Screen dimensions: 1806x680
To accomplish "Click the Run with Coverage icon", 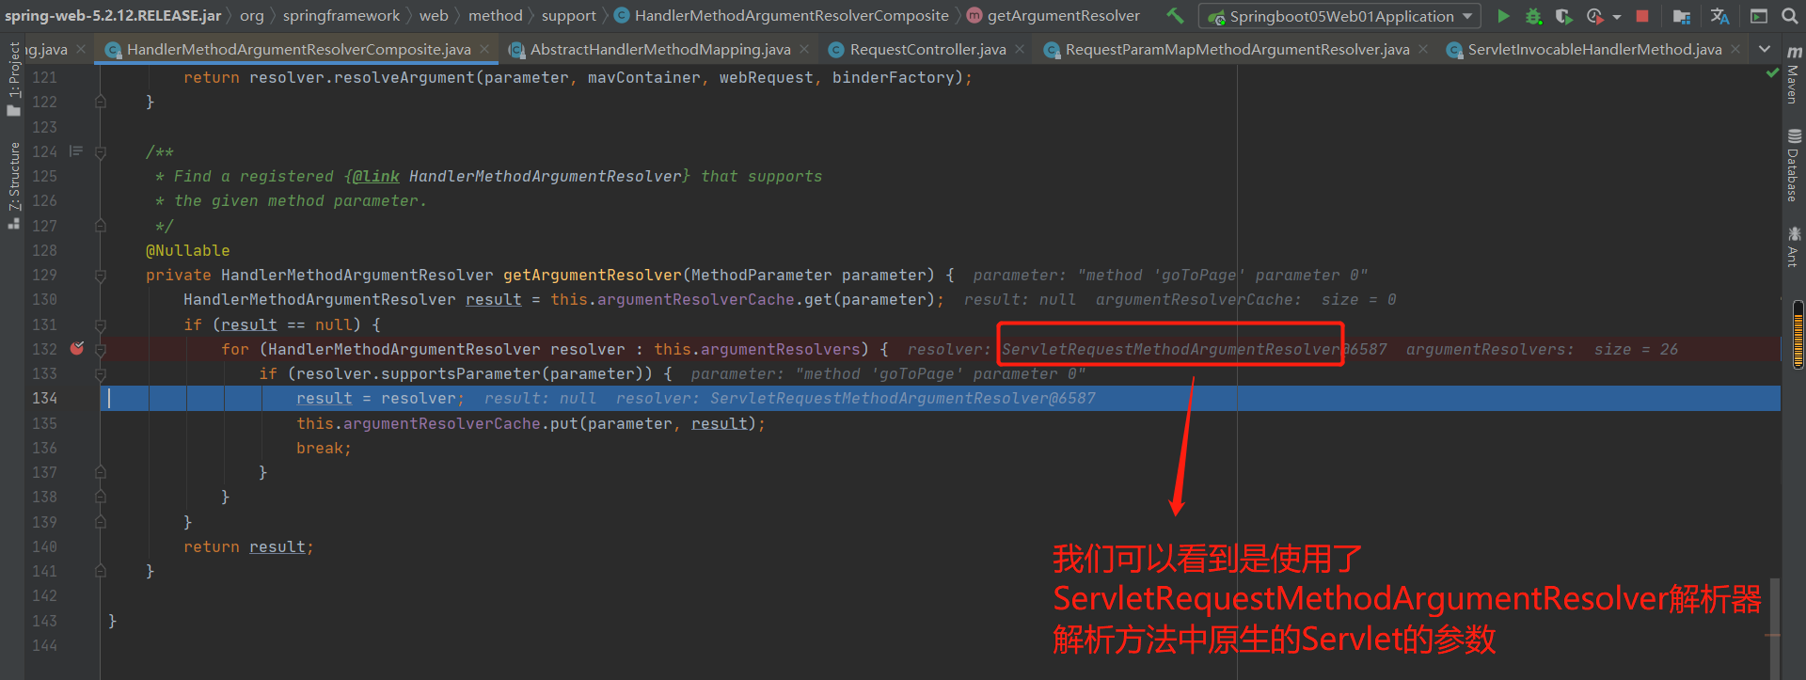I will click(x=1563, y=16).
